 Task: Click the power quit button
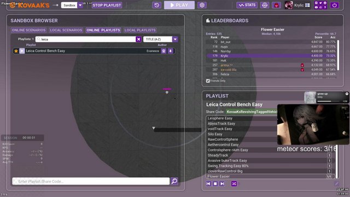click(334, 5)
